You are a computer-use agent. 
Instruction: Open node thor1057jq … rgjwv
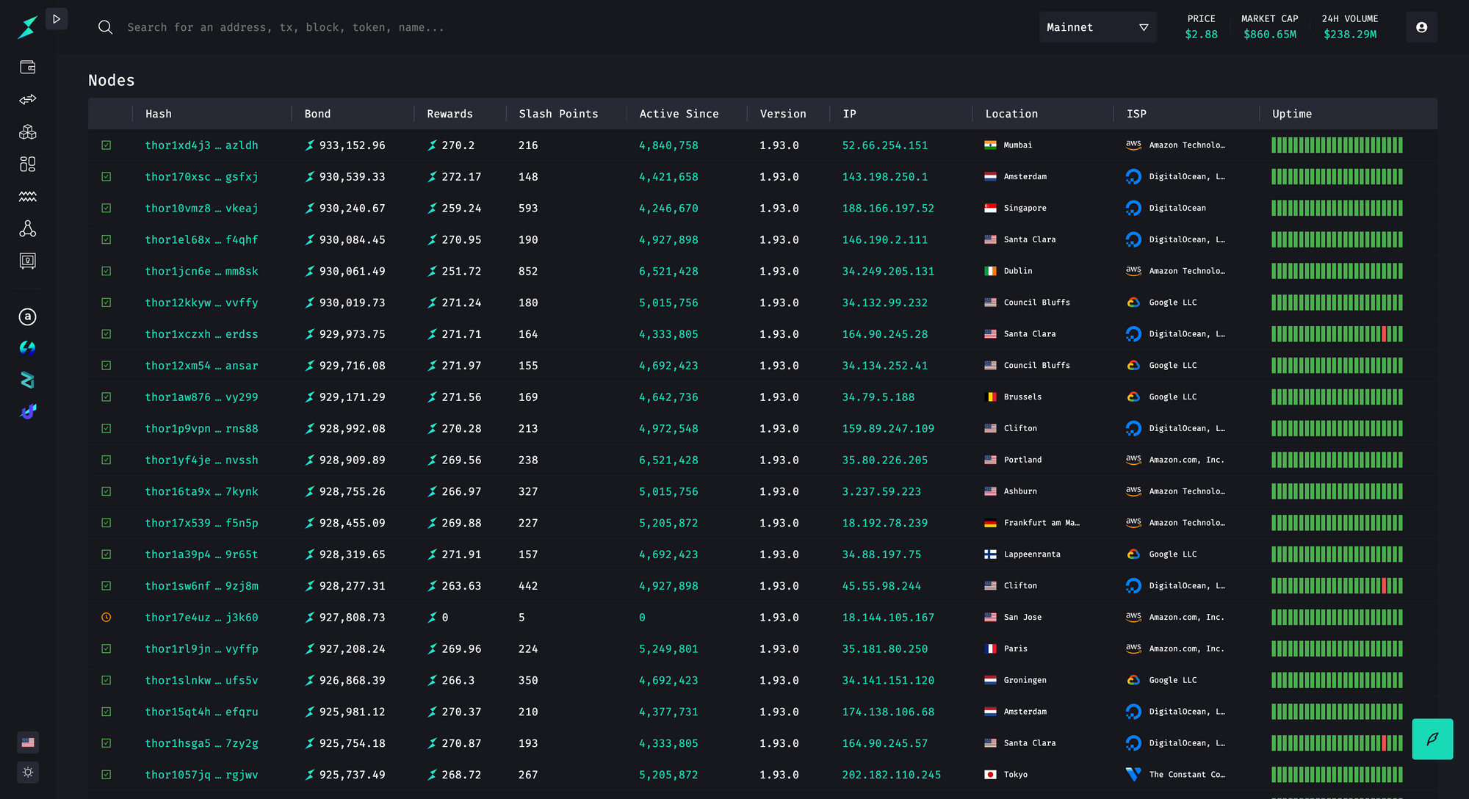tap(201, 775)
